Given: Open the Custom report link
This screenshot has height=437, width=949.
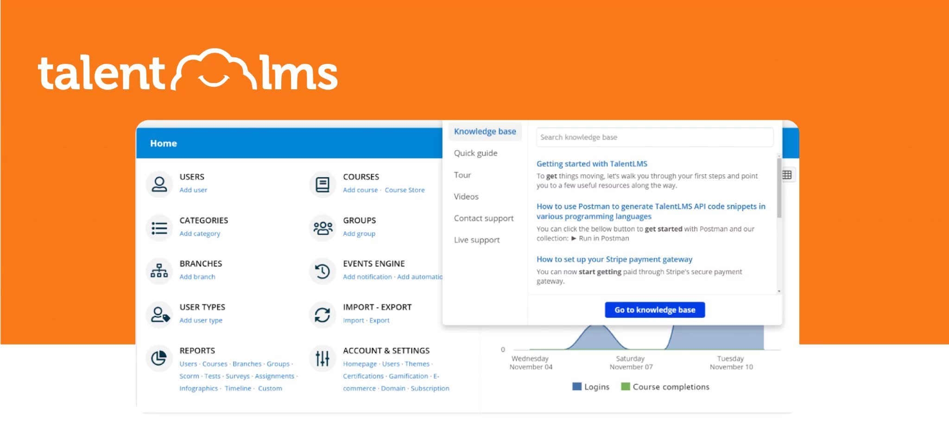Looking at the screenshot, I should (x=270, y=388).
